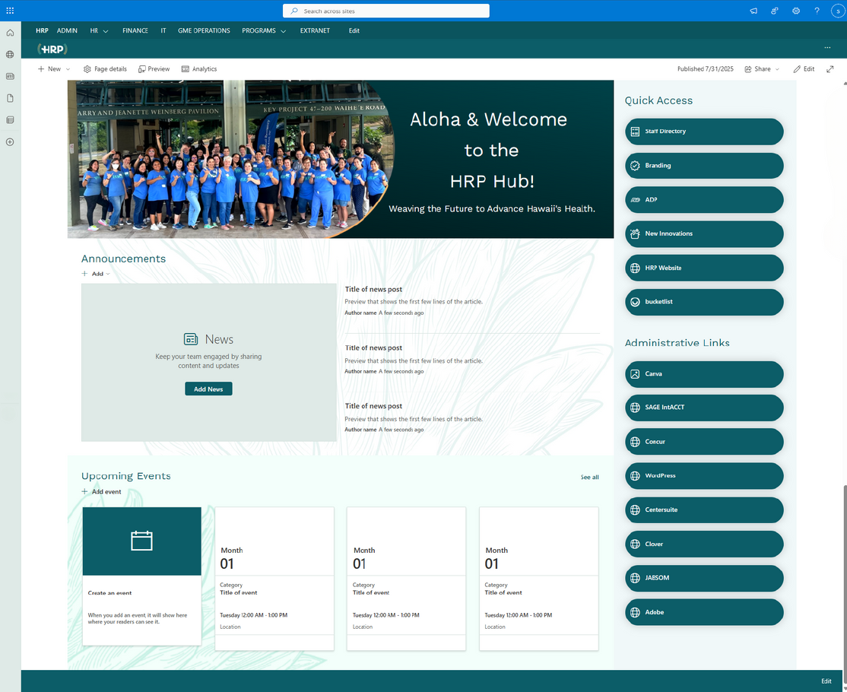Image resolution: width=847 pixels, height=692 pixels.
Task: Open the PROGRAMS navigation dropdown
Action: point(264,31)
